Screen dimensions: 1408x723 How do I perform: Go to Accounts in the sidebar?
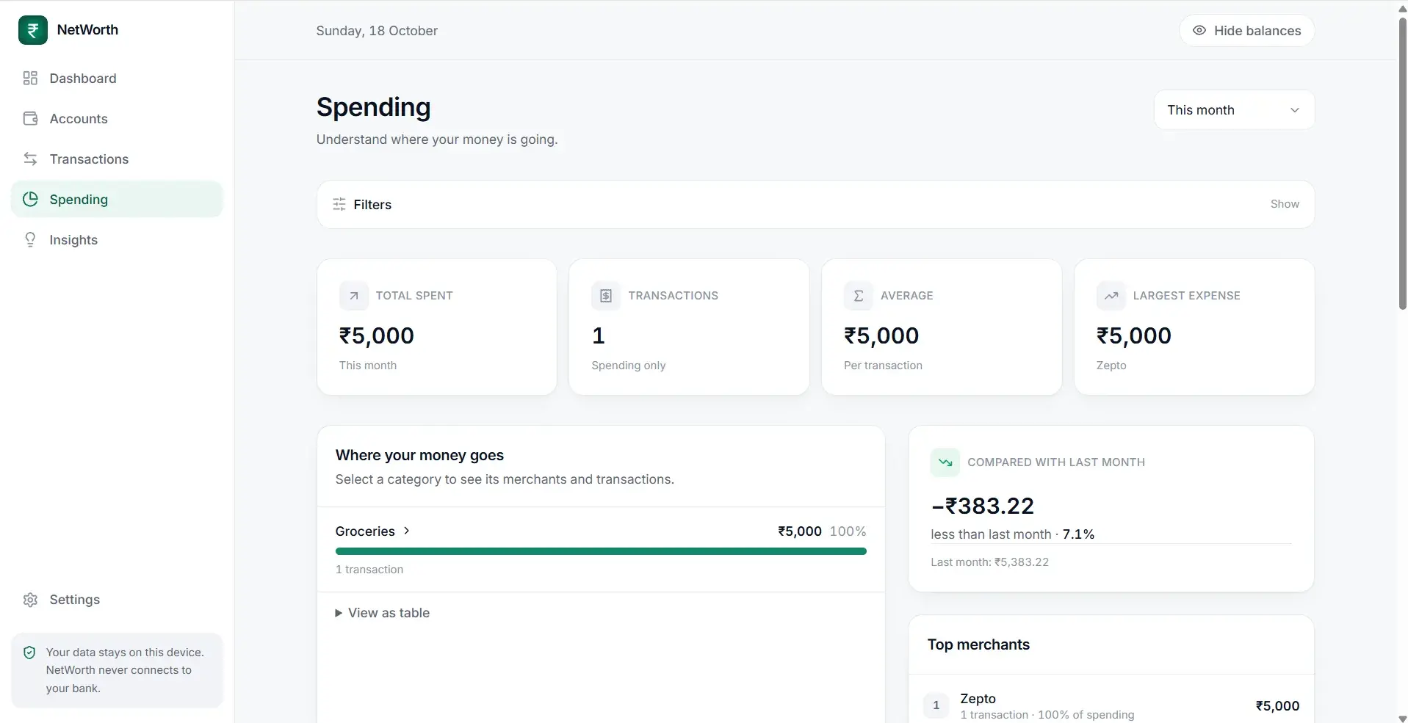tap(117, 119)
